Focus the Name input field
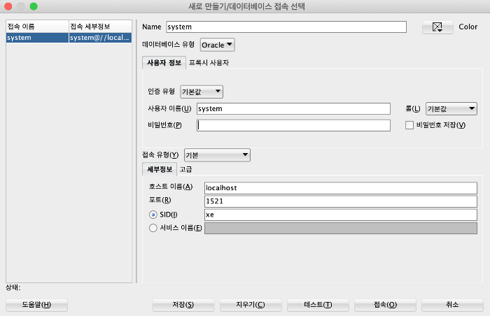The width and height of the screenshot is (490, 316). tap(286, 27)
